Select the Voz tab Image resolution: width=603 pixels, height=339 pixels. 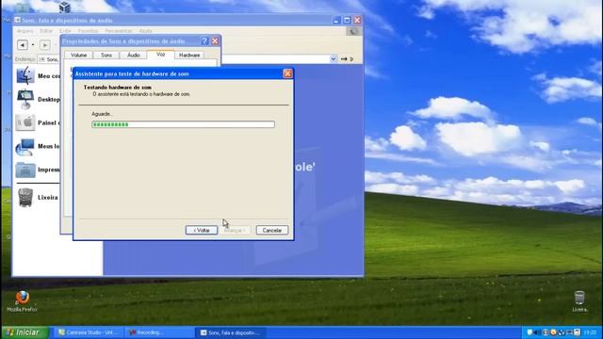click(x=161, y=55)
